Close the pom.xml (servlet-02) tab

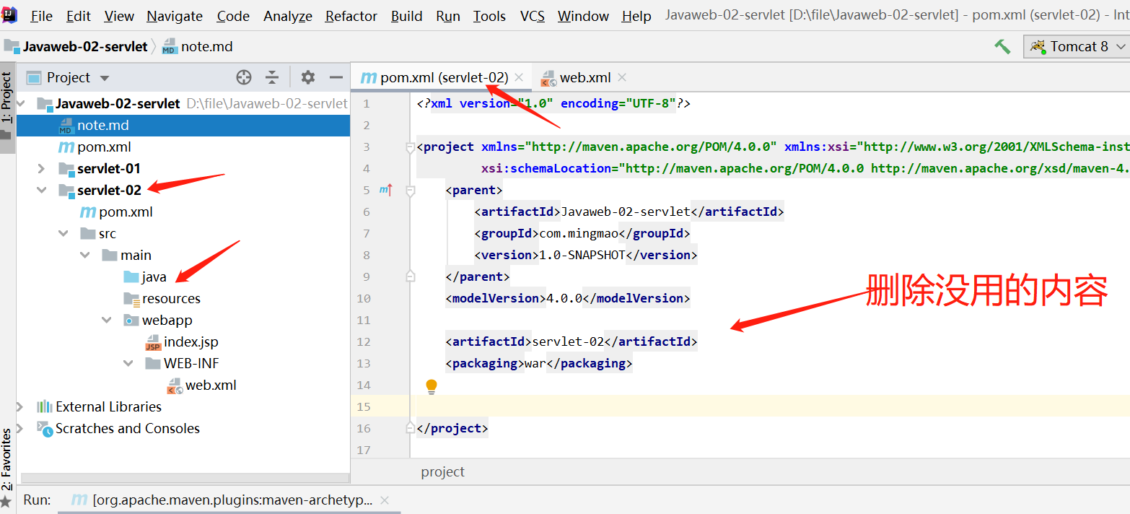[519, 77]
